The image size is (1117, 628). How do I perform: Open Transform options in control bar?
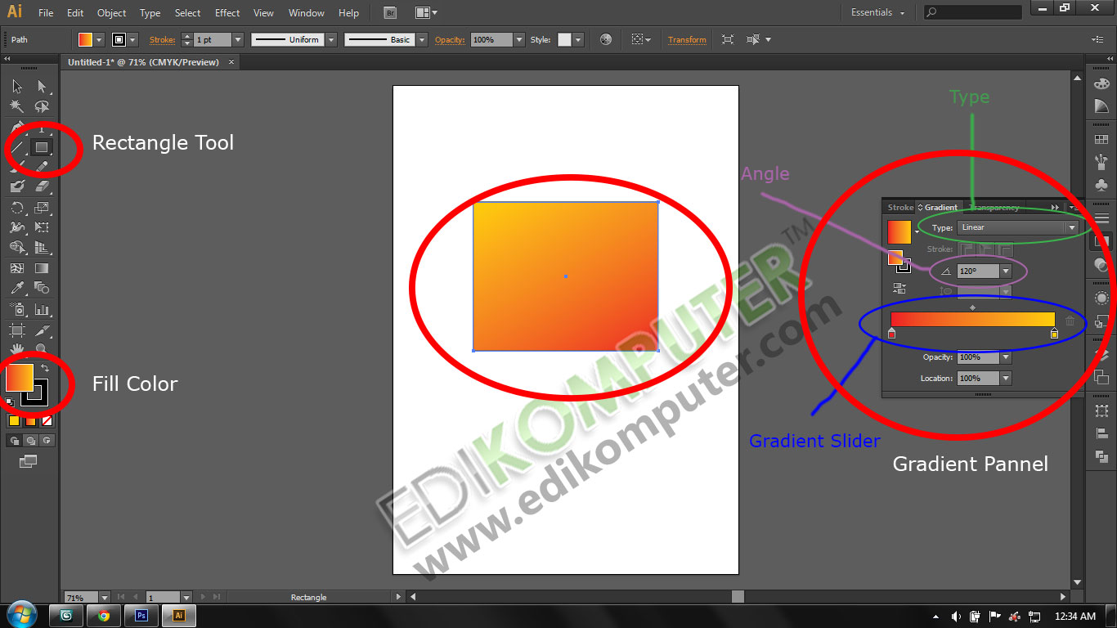[x=687, y=39]
